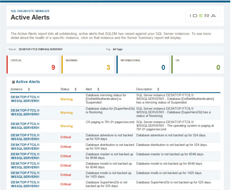Expand the Active Alerts section plus icon
The image size is (231, 190).
tap(13, 82)
